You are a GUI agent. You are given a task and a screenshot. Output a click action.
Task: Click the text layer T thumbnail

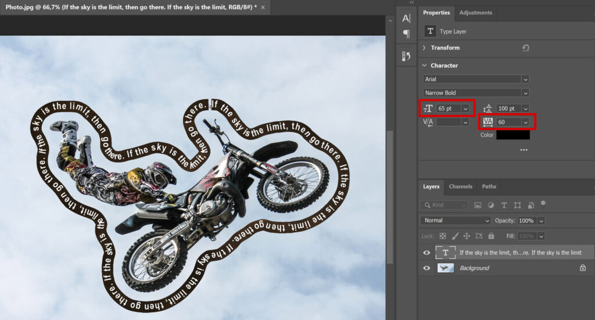(445, 253)
